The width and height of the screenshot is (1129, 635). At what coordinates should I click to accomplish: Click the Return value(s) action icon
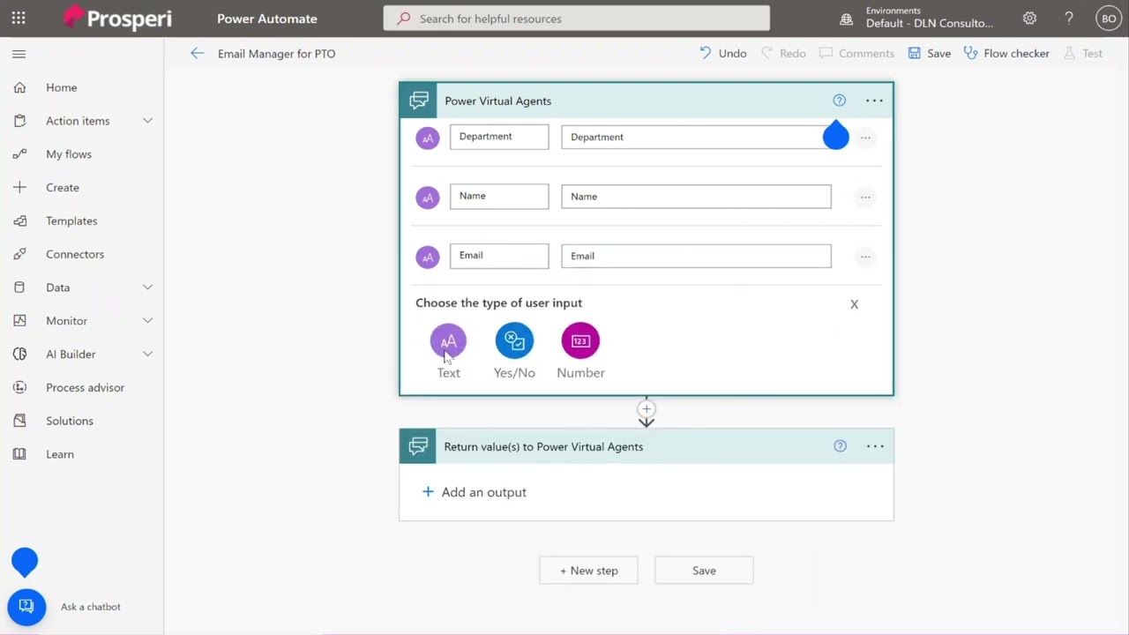pos(418,446)
